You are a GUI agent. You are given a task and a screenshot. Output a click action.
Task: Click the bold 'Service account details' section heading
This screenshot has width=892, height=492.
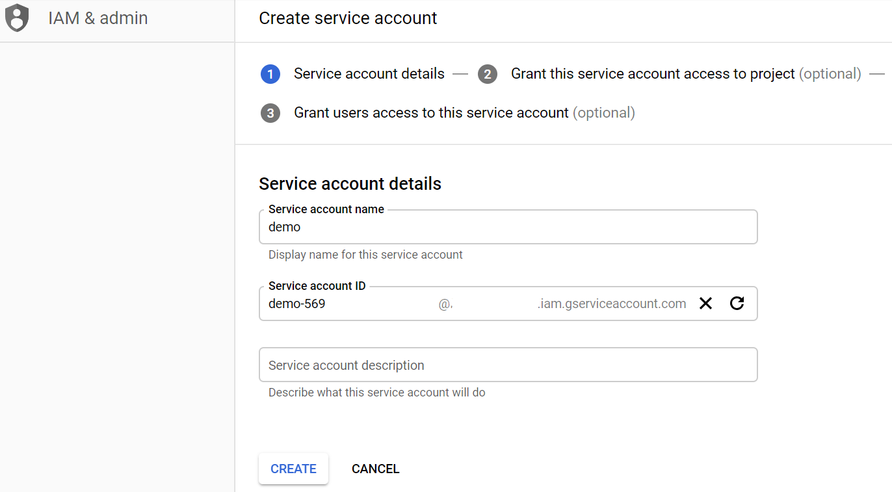coord(350,184)
